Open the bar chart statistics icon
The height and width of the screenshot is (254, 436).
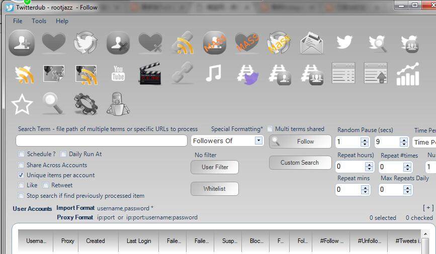pyautogui.click(x=408, y=74)
